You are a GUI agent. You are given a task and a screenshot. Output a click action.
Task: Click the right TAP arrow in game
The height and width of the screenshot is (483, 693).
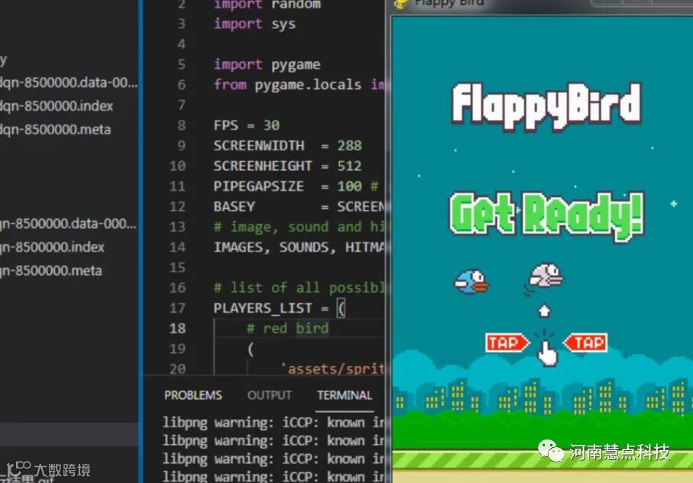point(585,343)
